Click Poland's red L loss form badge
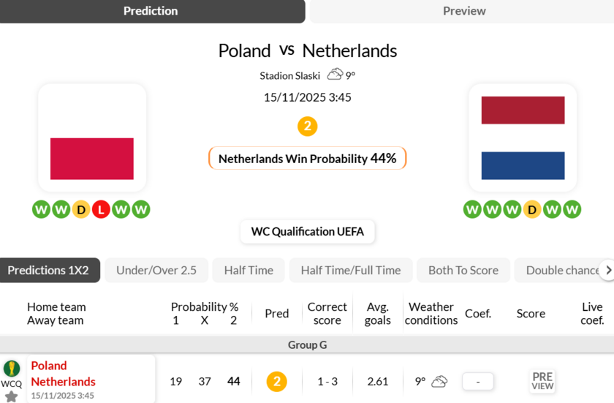Image resolution: width=614 pixels, height=403 pixels. pyautogui.click(x=101, y=210)
